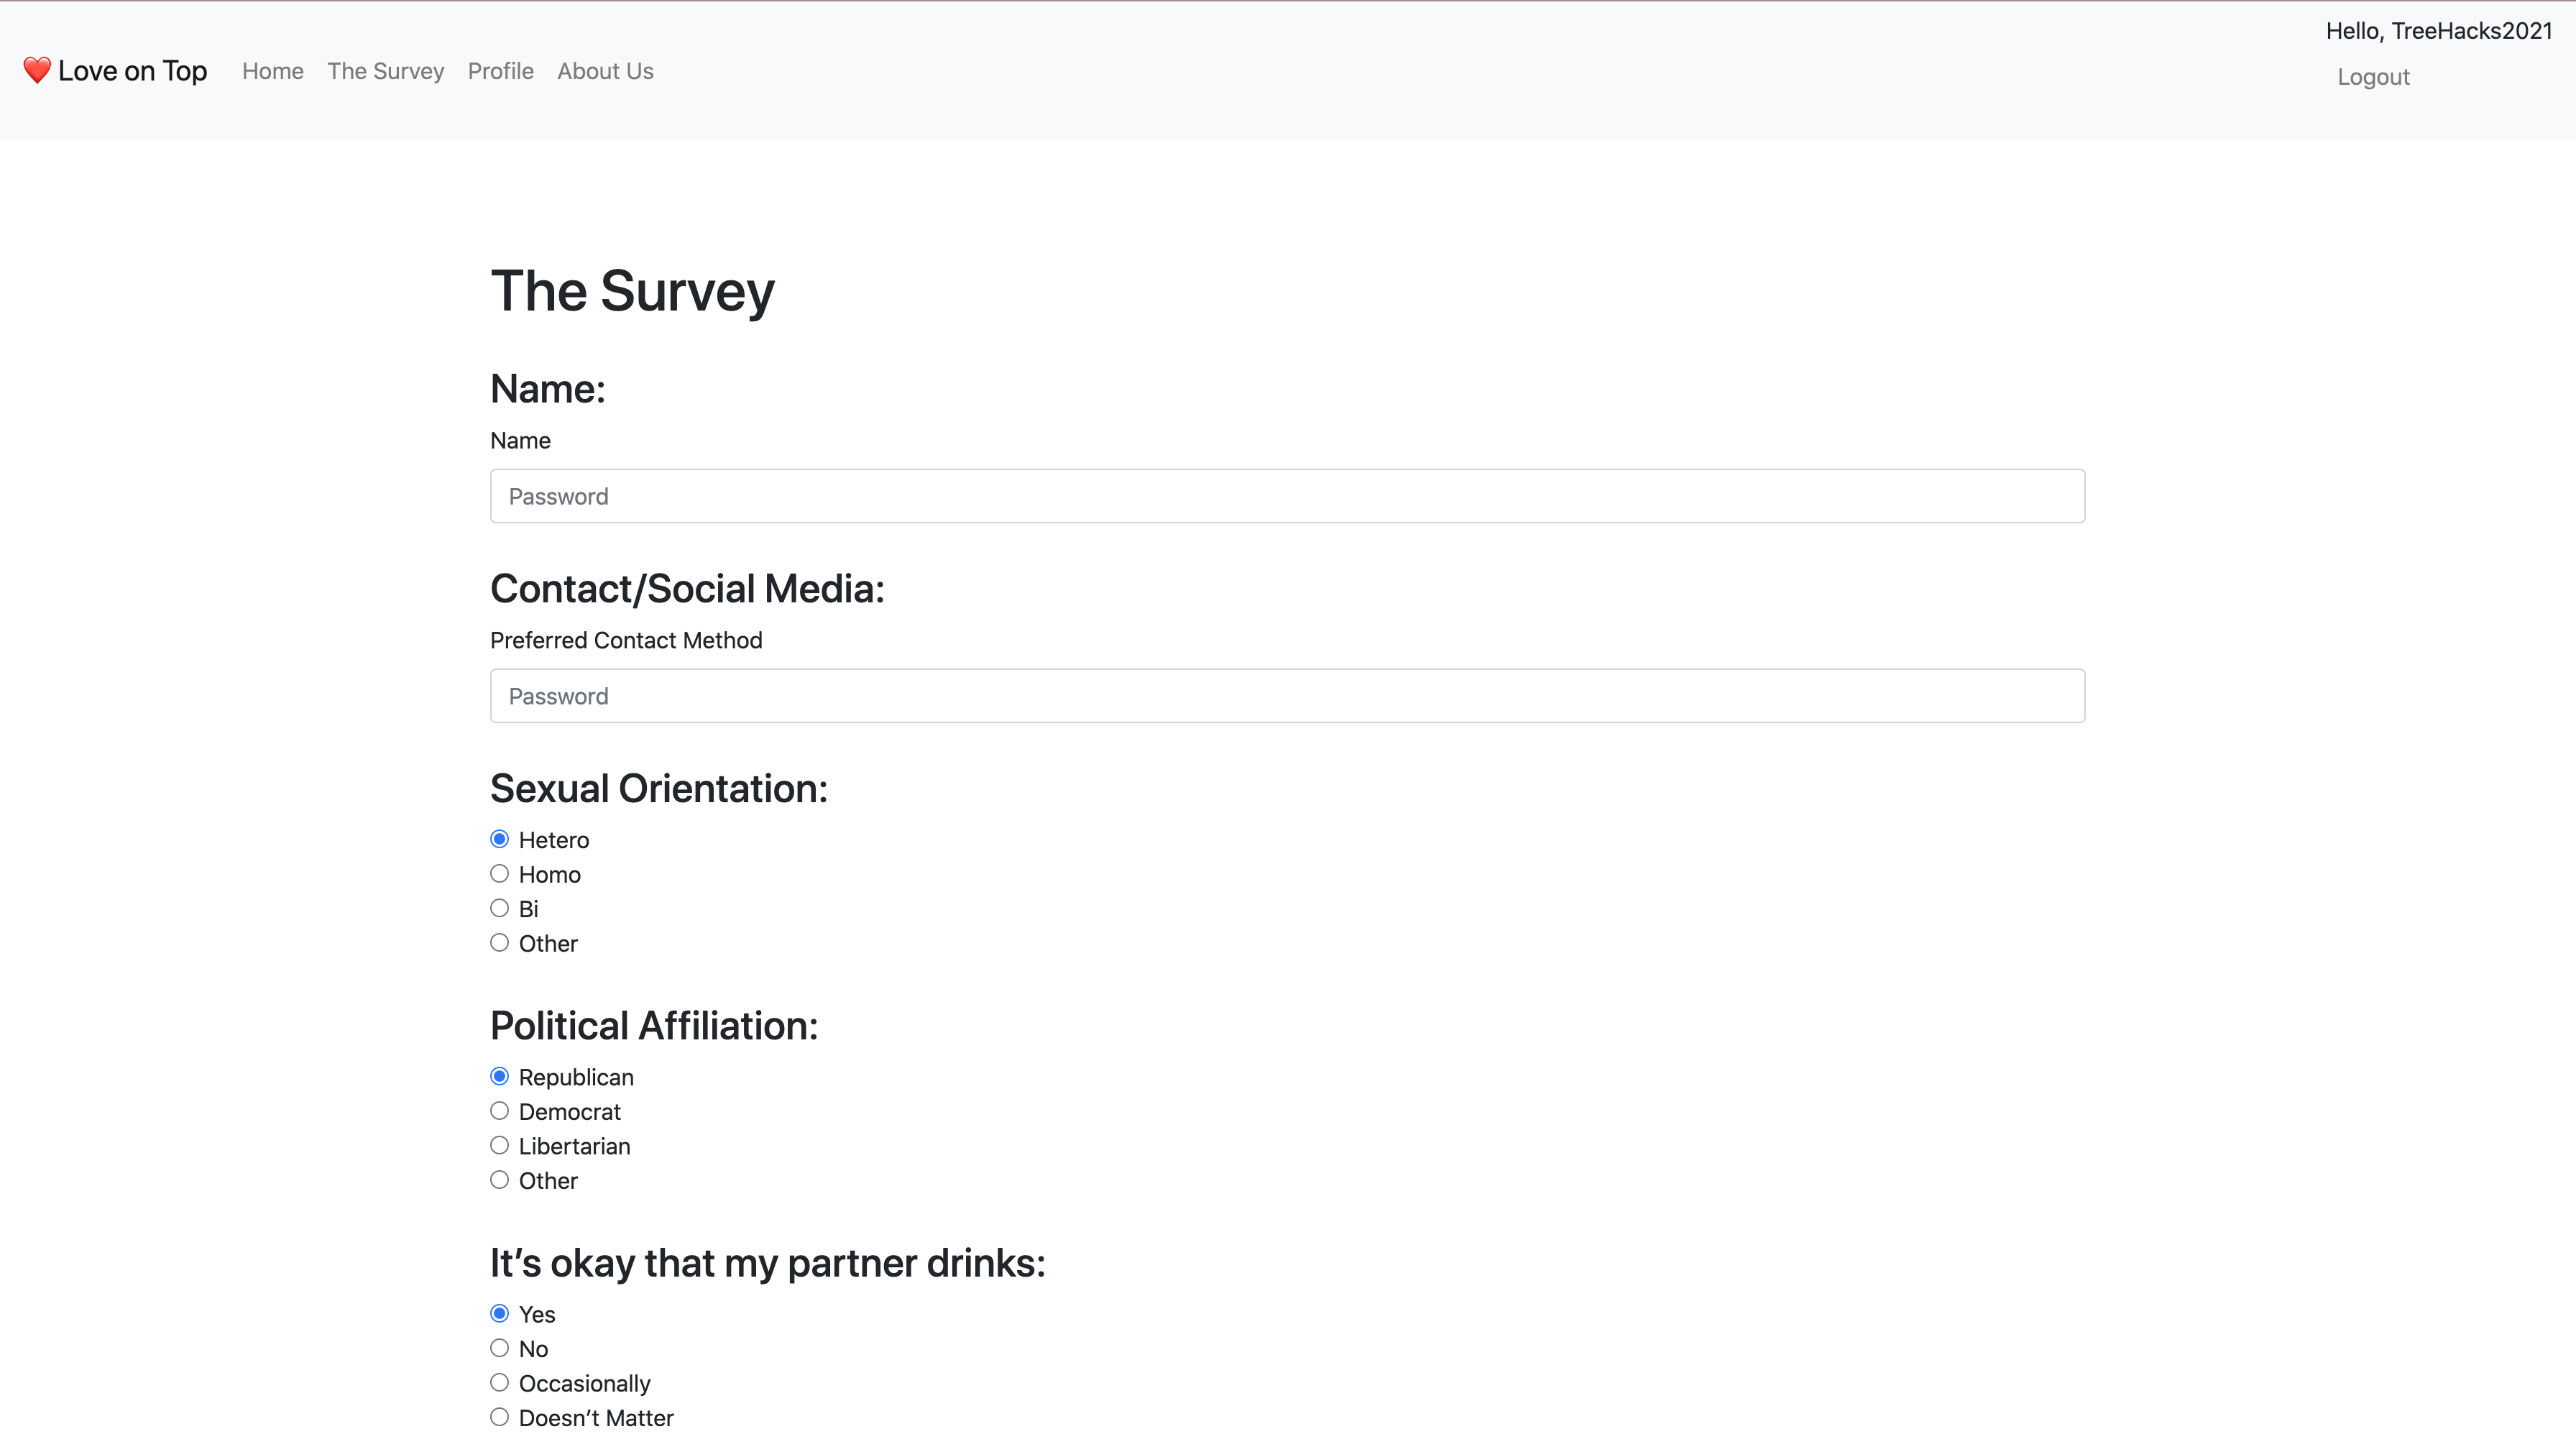Go to The Survey nav item
The width and height of the screenshot is (2576, 1452).
tap(385, 71)
